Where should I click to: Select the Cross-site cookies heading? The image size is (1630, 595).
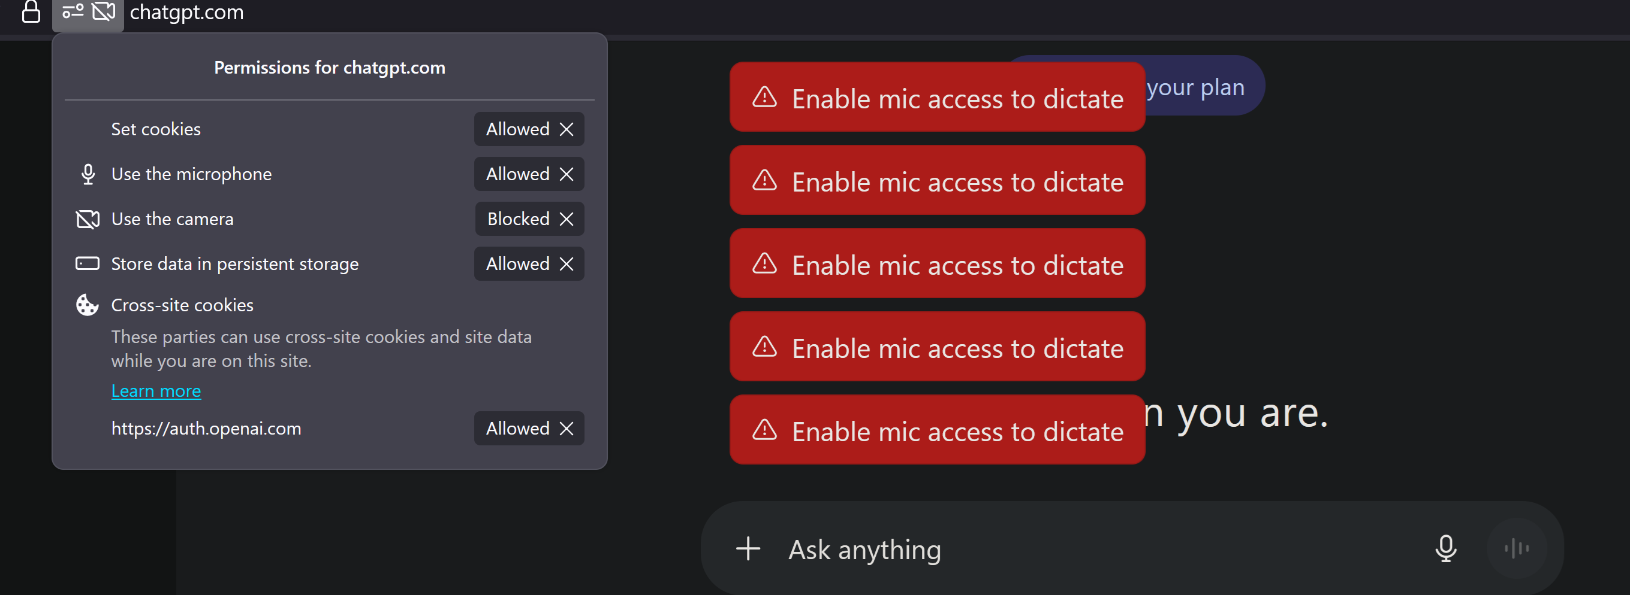click(x=182, y=305)
